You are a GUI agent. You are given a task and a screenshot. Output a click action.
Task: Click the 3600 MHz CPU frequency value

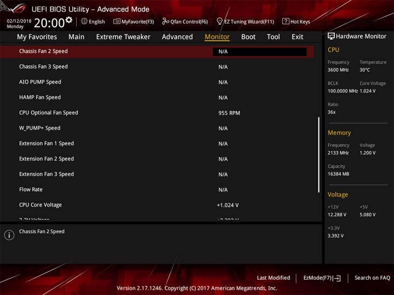(338, 70)
